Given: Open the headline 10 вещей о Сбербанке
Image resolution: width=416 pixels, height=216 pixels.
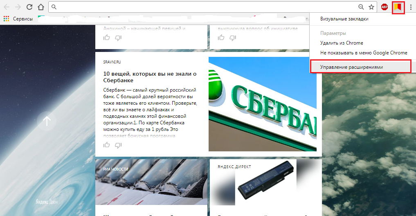Looking at the screenshot, I should click(x=150, y=77).
